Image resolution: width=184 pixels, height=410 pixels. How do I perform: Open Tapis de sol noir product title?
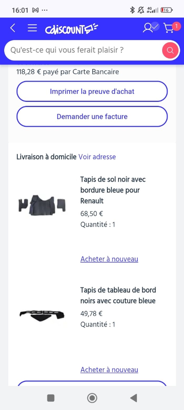(x=113, y=190)
